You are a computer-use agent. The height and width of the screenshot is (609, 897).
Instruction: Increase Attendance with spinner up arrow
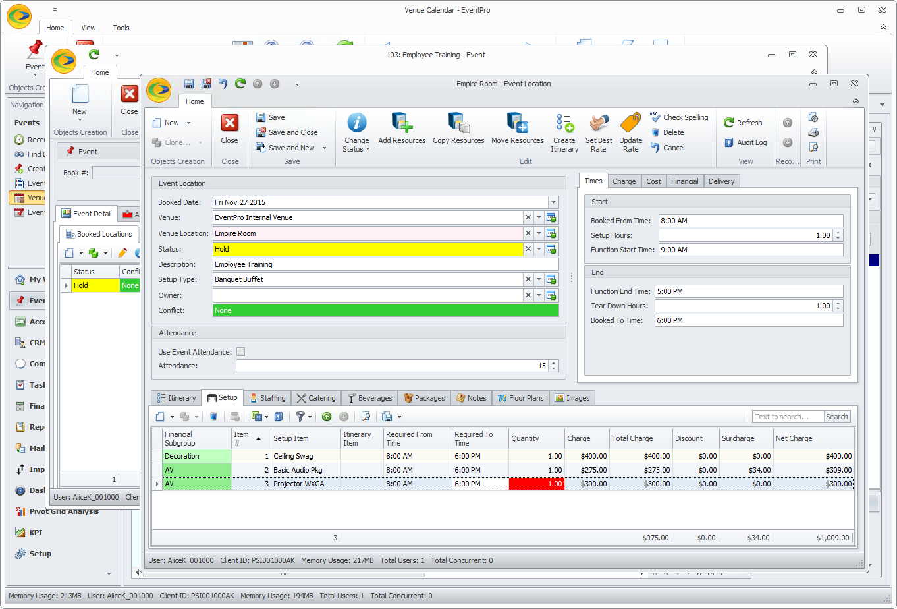point(554,363)
